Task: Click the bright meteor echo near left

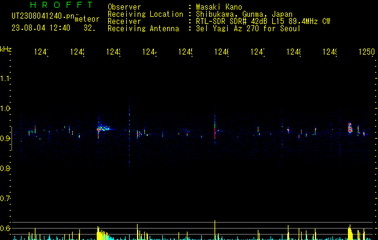Action: [x=103, y=127]
